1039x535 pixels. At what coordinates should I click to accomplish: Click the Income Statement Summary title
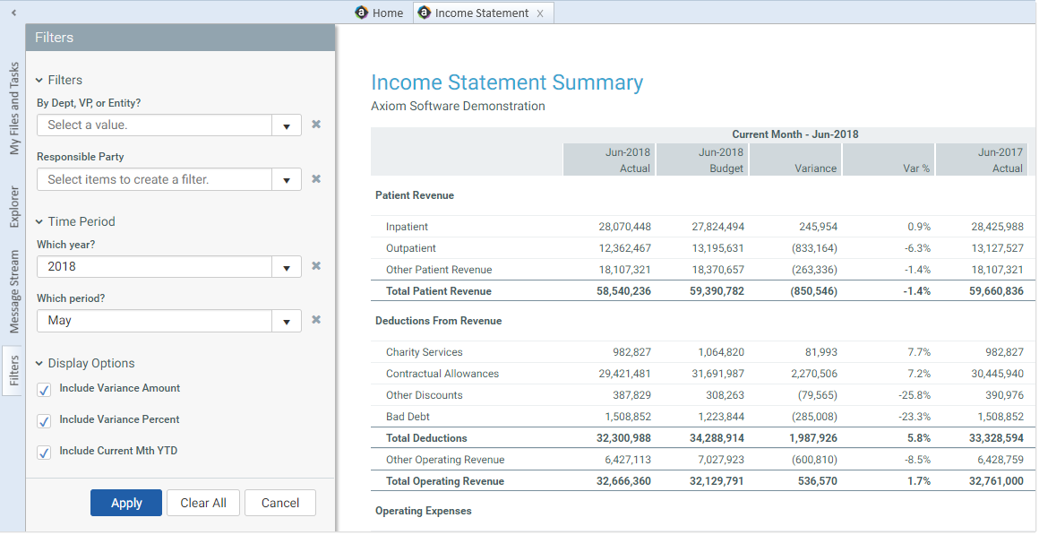[x=507, y=82]
